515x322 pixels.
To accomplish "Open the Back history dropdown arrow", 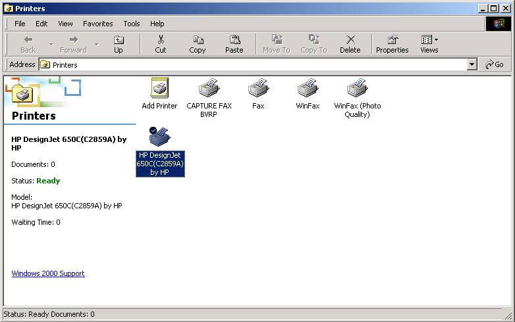I will pos(51,44).
